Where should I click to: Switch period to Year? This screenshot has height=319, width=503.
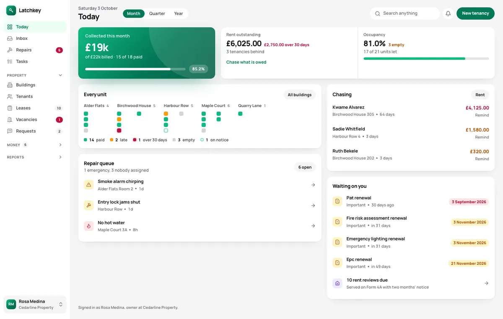[x=179, y=13]
